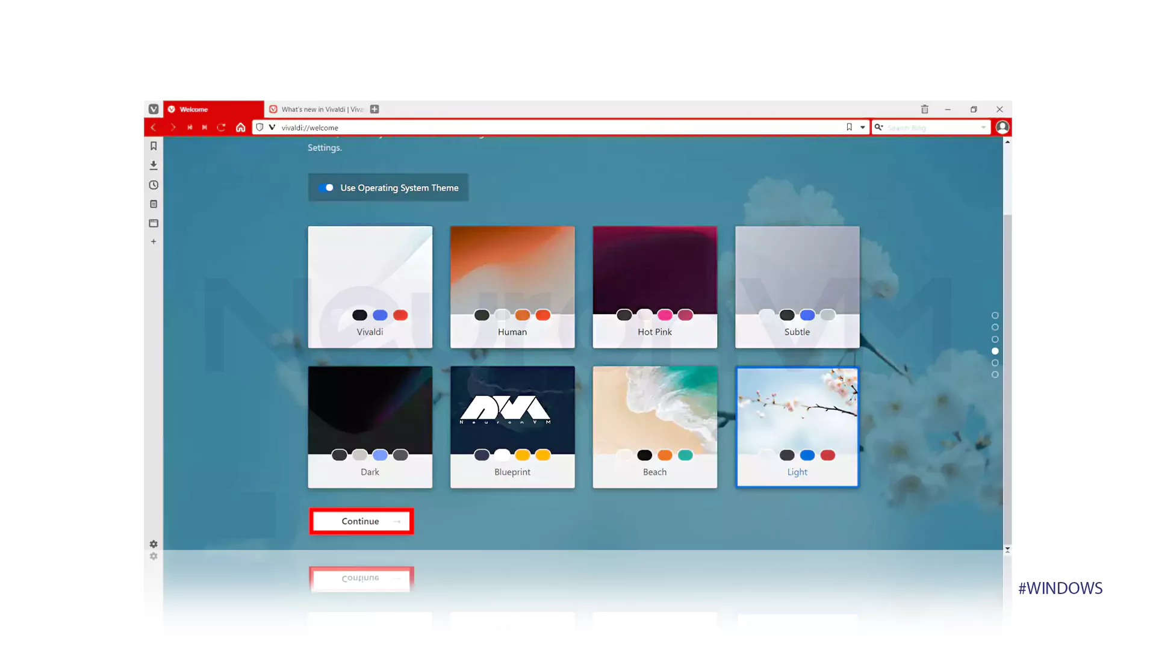Click the scrollbar up arrow
The height and width of the screenshot is (650, 1156).
coord(1007,142)
